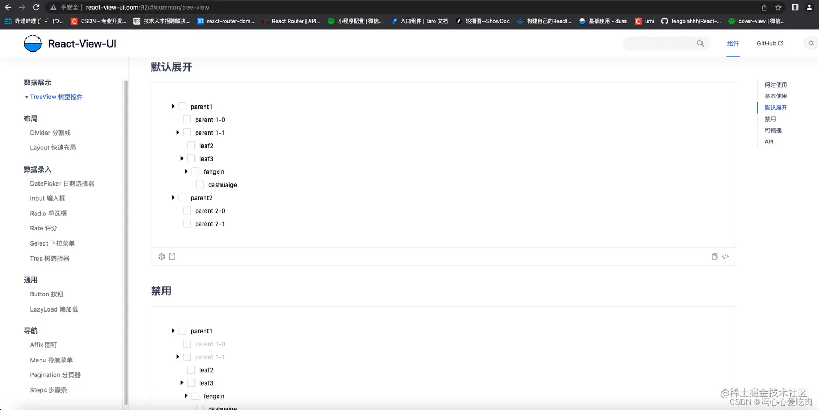Open Steps 步骤条 in sidebar
This screenshot has width=819, height=410.
point(49,390)
